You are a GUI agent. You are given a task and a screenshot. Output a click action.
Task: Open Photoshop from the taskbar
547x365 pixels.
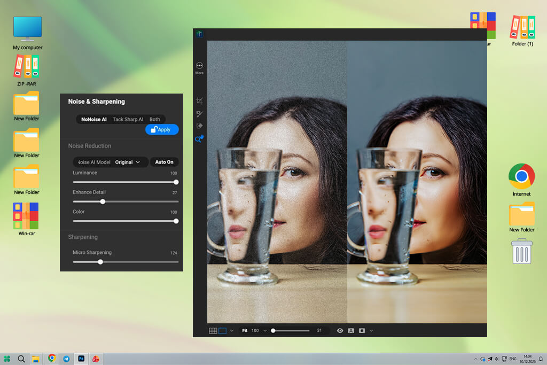[81, 359]
